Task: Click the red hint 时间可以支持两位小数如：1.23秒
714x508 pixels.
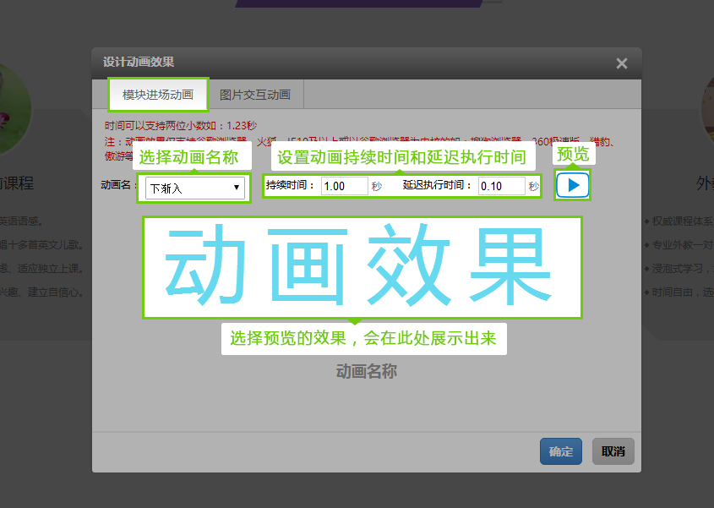Action: 181,125
